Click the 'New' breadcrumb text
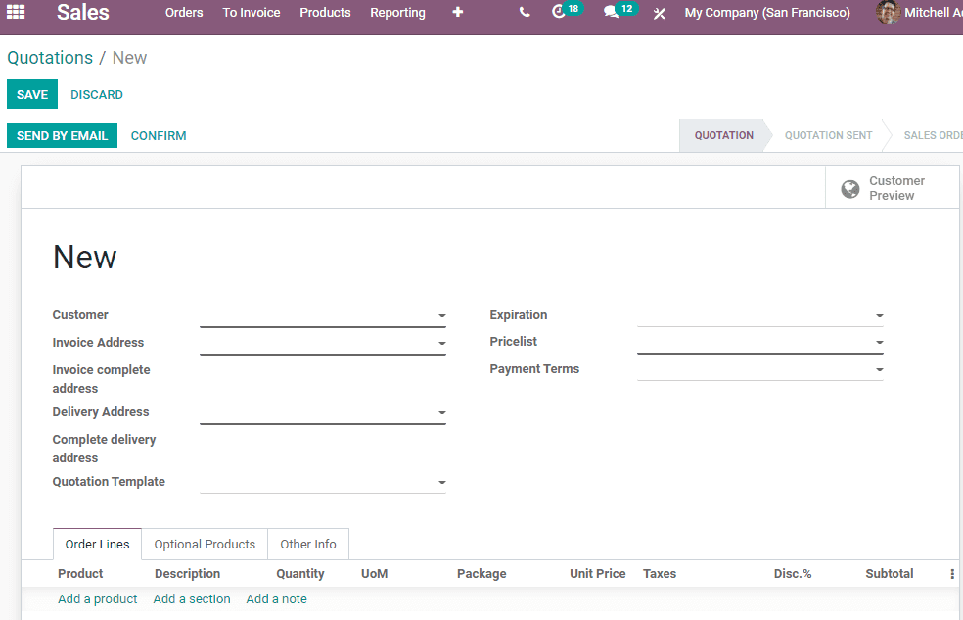The image size is (963, 620). (129, 58)
